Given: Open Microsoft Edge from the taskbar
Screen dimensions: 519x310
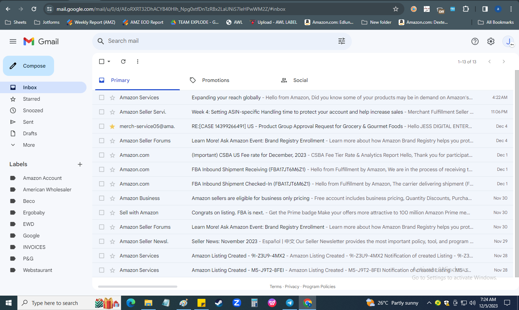Looking at the screenshot, I should (x=130, y=303).
